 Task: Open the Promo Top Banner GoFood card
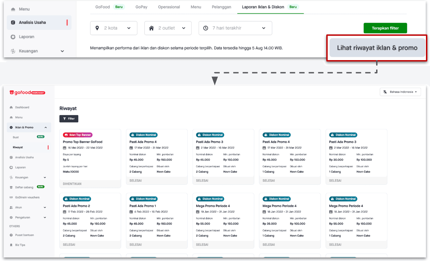90,158
